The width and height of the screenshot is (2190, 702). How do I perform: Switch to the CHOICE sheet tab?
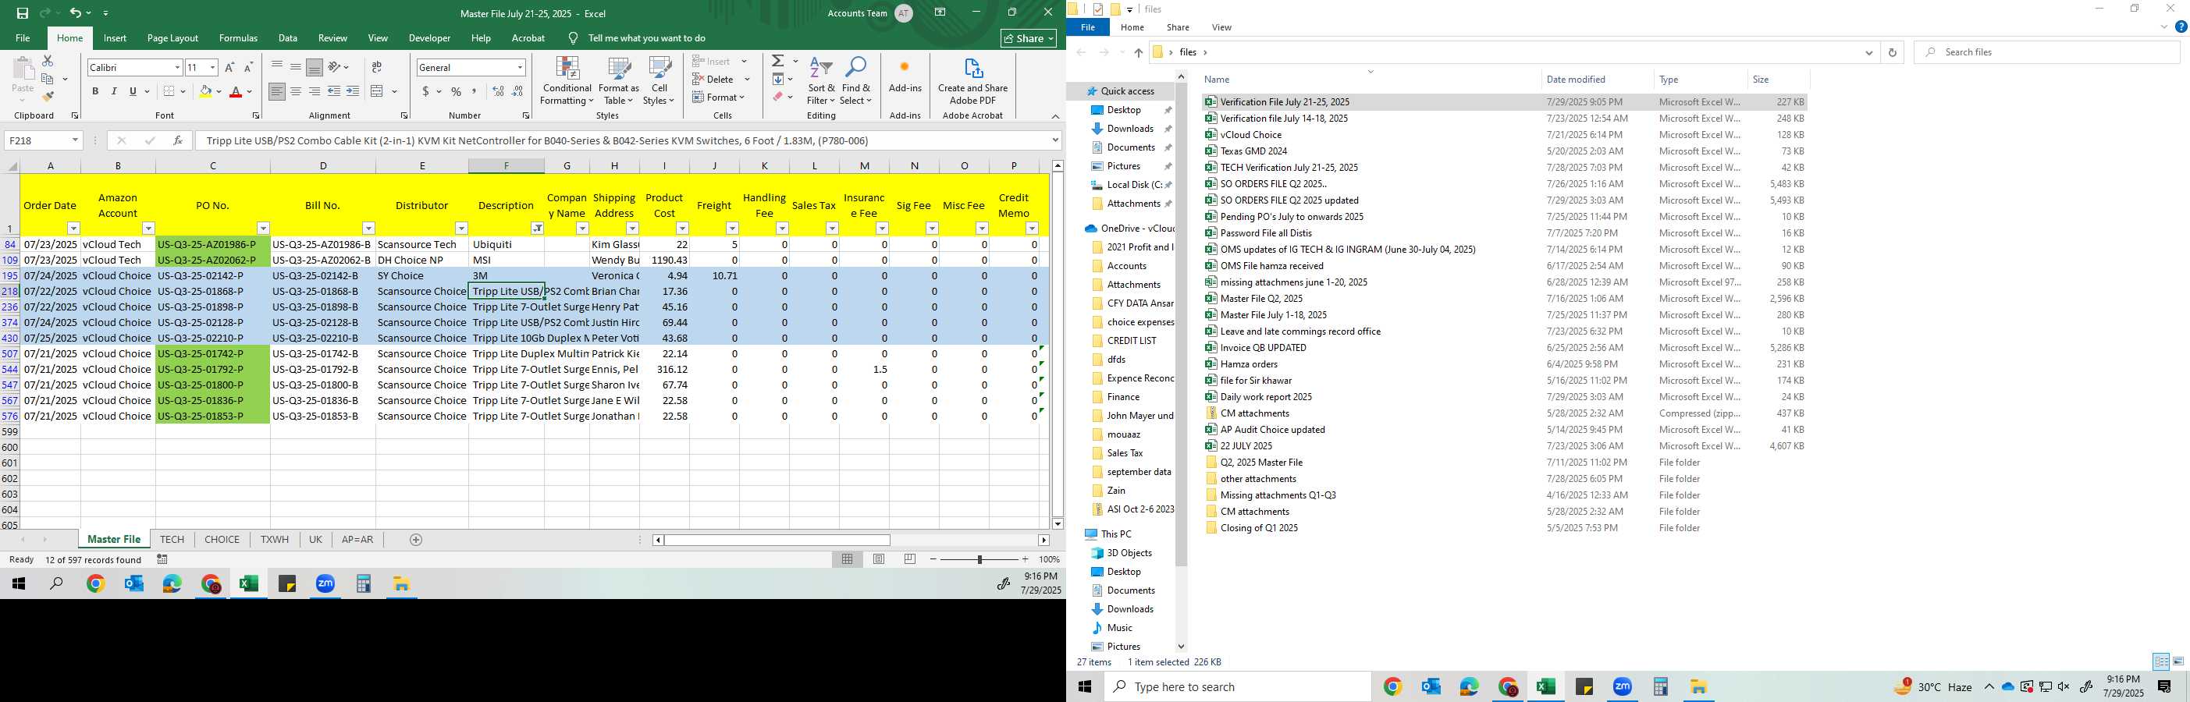pos(222,540)
